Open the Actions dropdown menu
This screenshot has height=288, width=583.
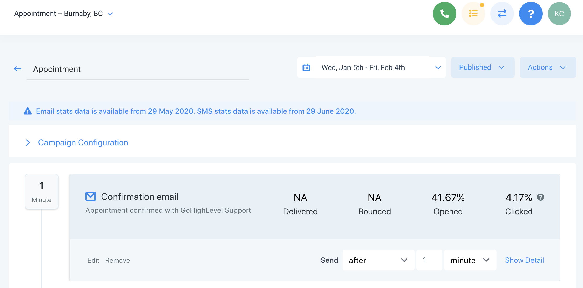[x=547, y=67]
